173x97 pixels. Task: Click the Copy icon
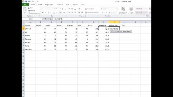(x=29, y=11)
